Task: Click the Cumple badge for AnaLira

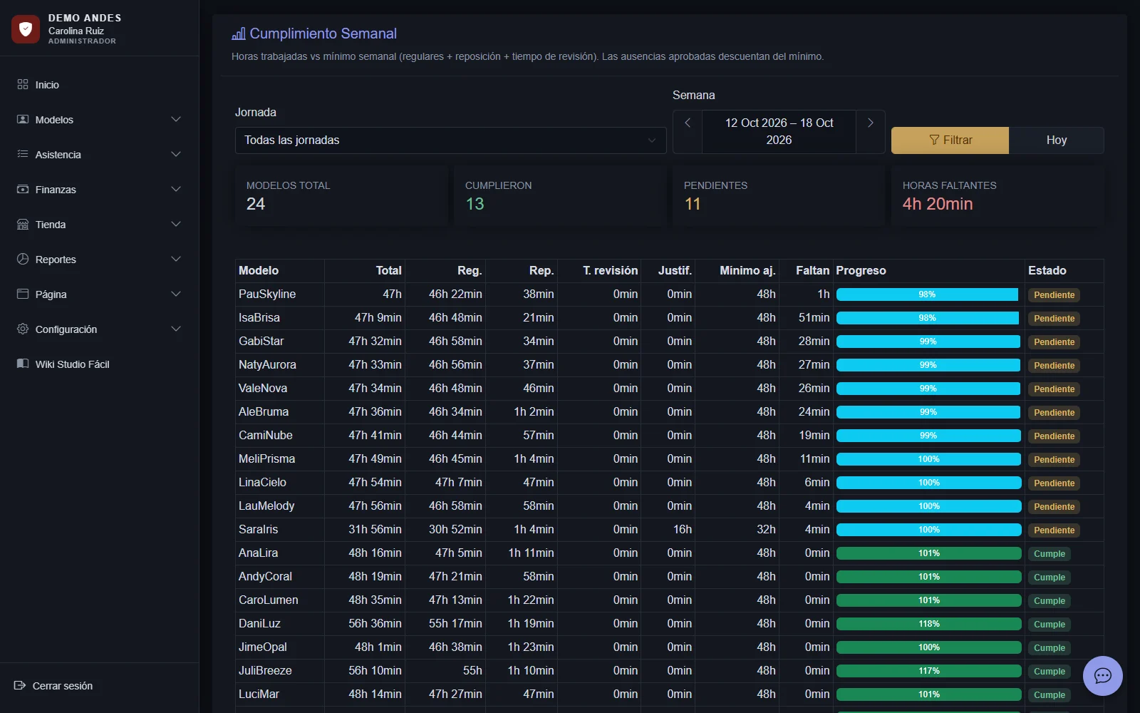Action: [x=1049, y=553]
